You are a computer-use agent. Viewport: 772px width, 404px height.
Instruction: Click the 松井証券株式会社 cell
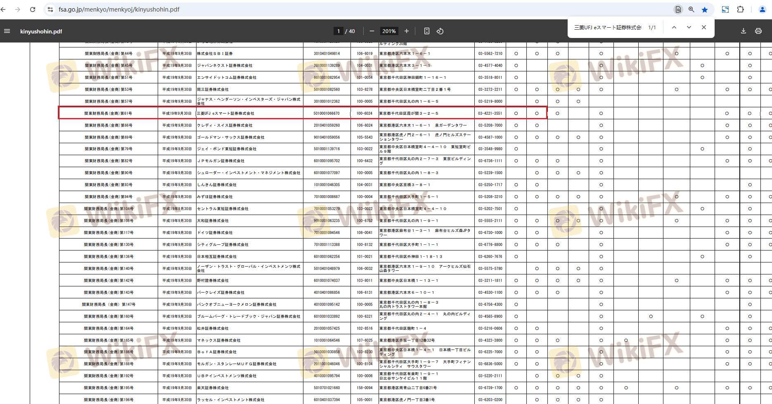click(213, 328)
